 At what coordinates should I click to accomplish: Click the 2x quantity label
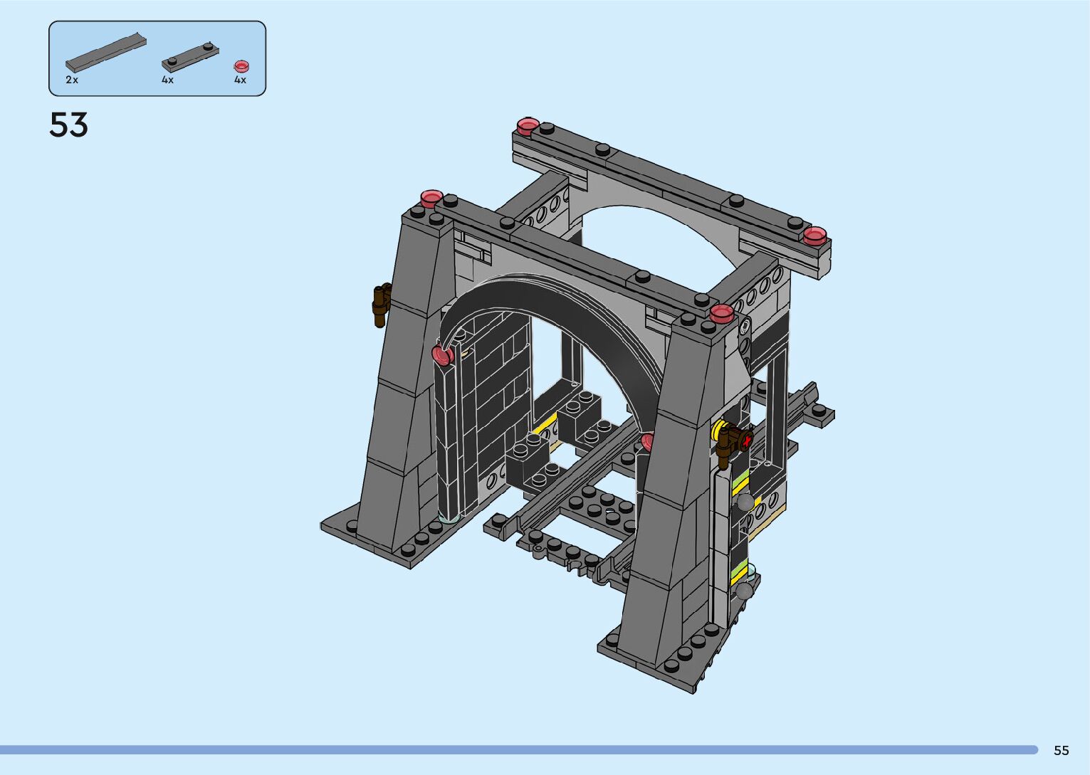pos(72,80)
